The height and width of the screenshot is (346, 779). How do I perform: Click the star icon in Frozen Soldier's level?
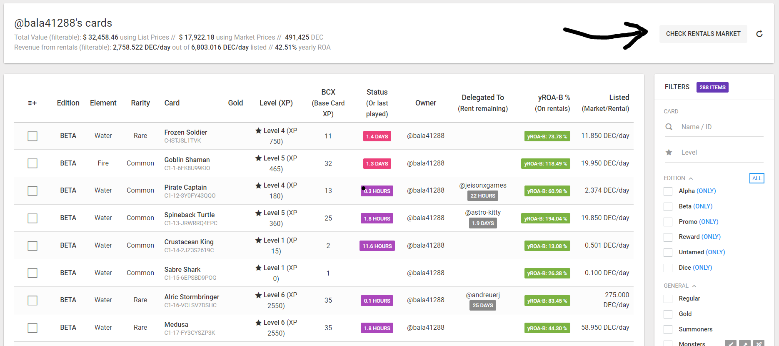click(x=259, y=130)
